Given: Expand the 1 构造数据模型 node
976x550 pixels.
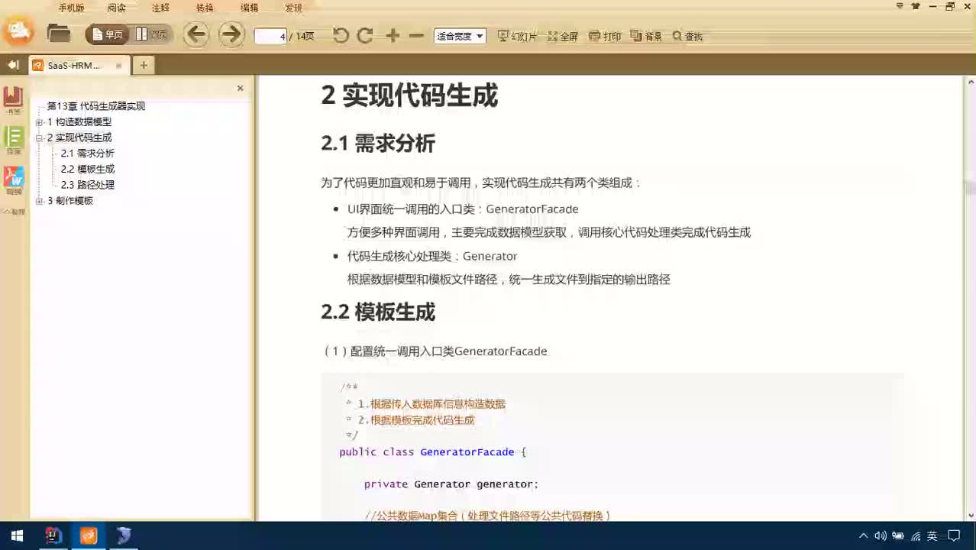Looking at the screenshot, I should [40, 122].
